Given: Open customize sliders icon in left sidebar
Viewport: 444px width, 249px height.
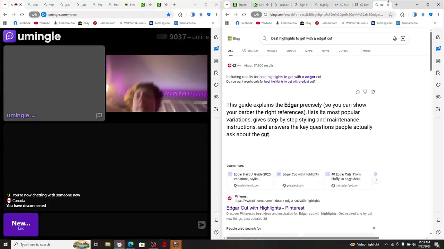Looking at the screenshot, I should click(216, 220).
